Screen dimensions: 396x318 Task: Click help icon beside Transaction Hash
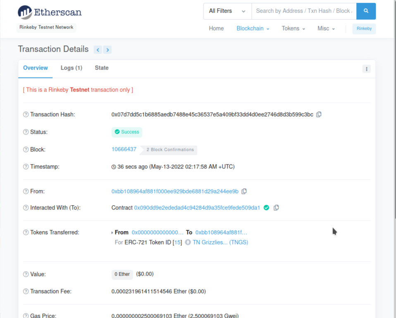(26, 114)
